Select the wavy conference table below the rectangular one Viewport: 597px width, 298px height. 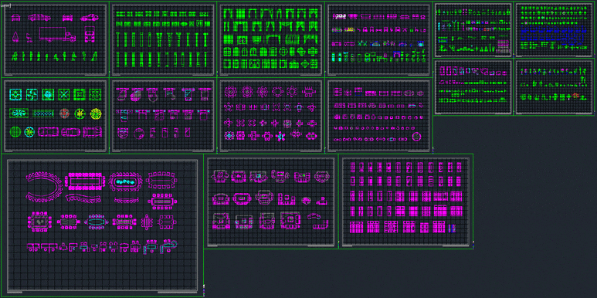[83, 198]
